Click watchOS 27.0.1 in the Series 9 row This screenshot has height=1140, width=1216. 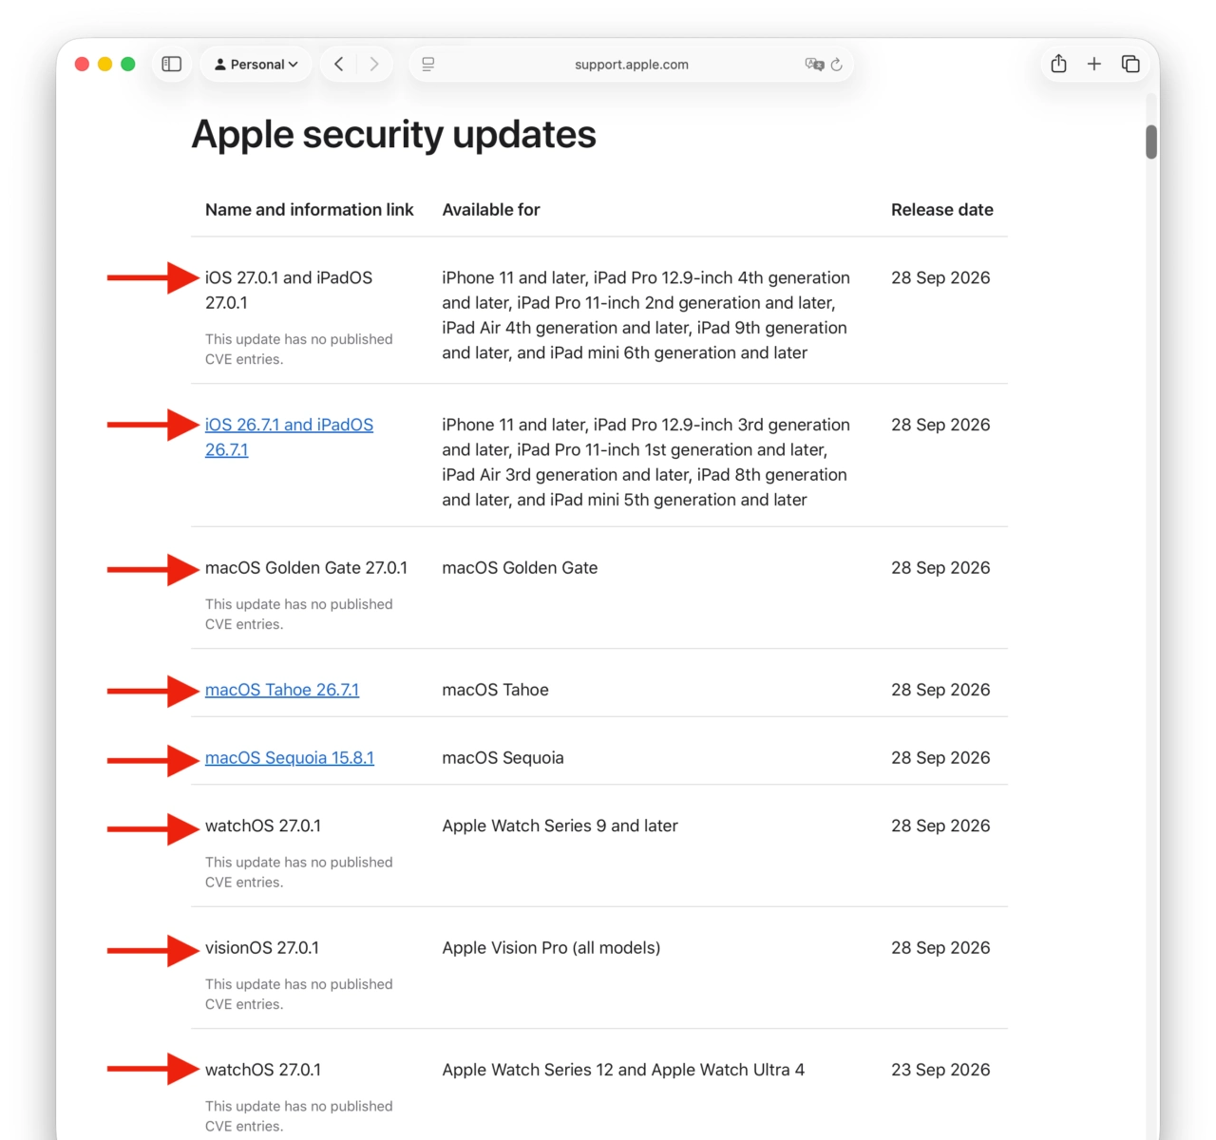point(263,826)
